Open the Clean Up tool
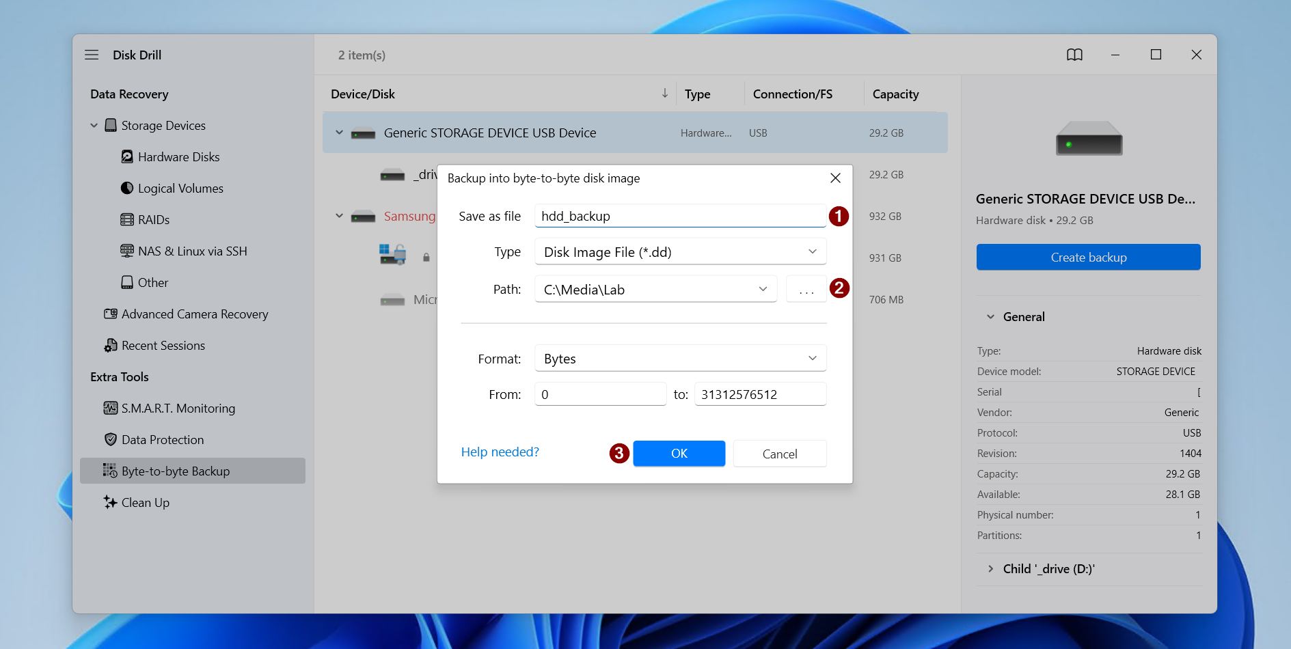This screenshot has height=649, width=1291. click(145, 503)
